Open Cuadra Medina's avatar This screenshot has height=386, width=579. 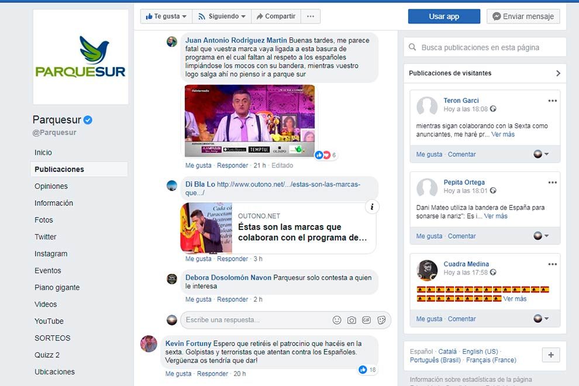click(427, 270)
